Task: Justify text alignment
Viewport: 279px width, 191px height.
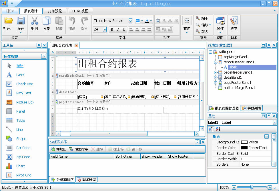Action: click(x=149, y=29)
